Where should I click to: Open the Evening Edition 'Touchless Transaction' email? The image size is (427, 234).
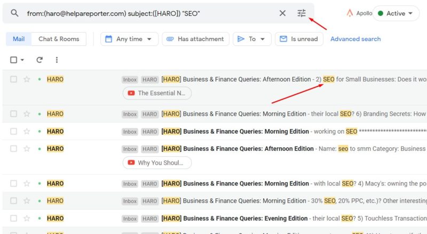point(215,218)
